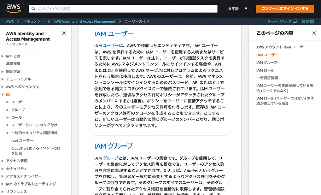Open the アクセス管理 navigation label
The height and width of the screenshot is (195, 321).
click(x=17, y=161)
